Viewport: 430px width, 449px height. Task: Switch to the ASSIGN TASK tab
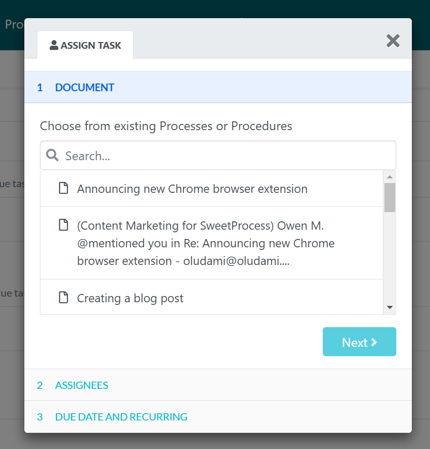pos(84,45)
